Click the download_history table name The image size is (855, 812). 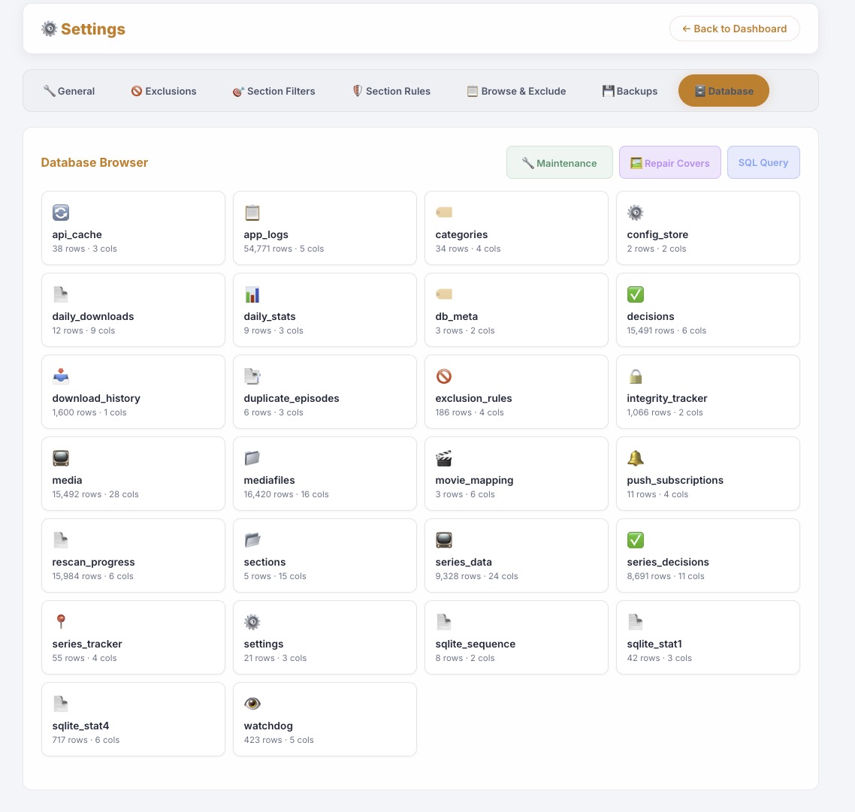(96, 398)
